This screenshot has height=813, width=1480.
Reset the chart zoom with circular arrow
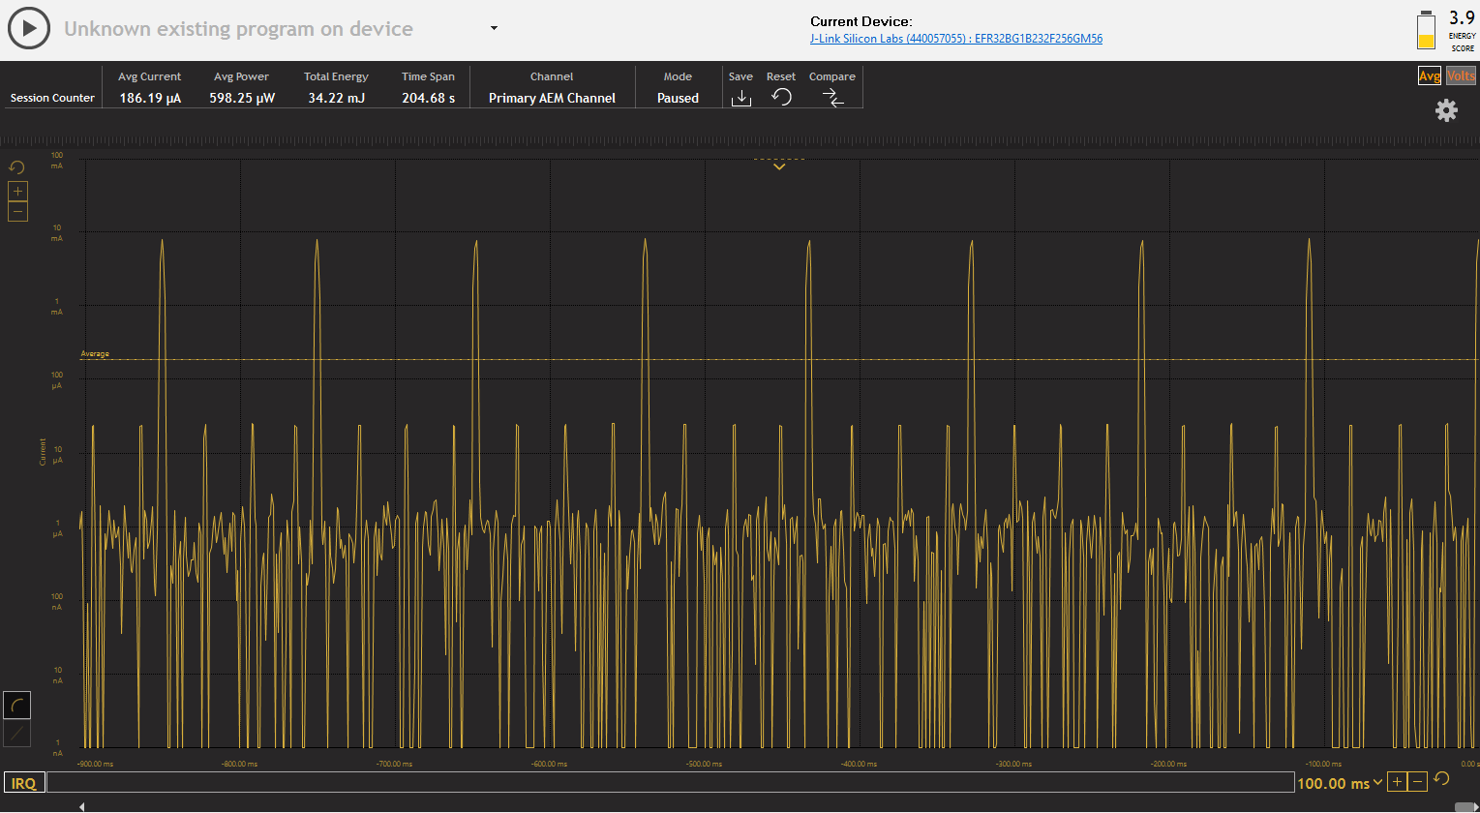[16, 166]
